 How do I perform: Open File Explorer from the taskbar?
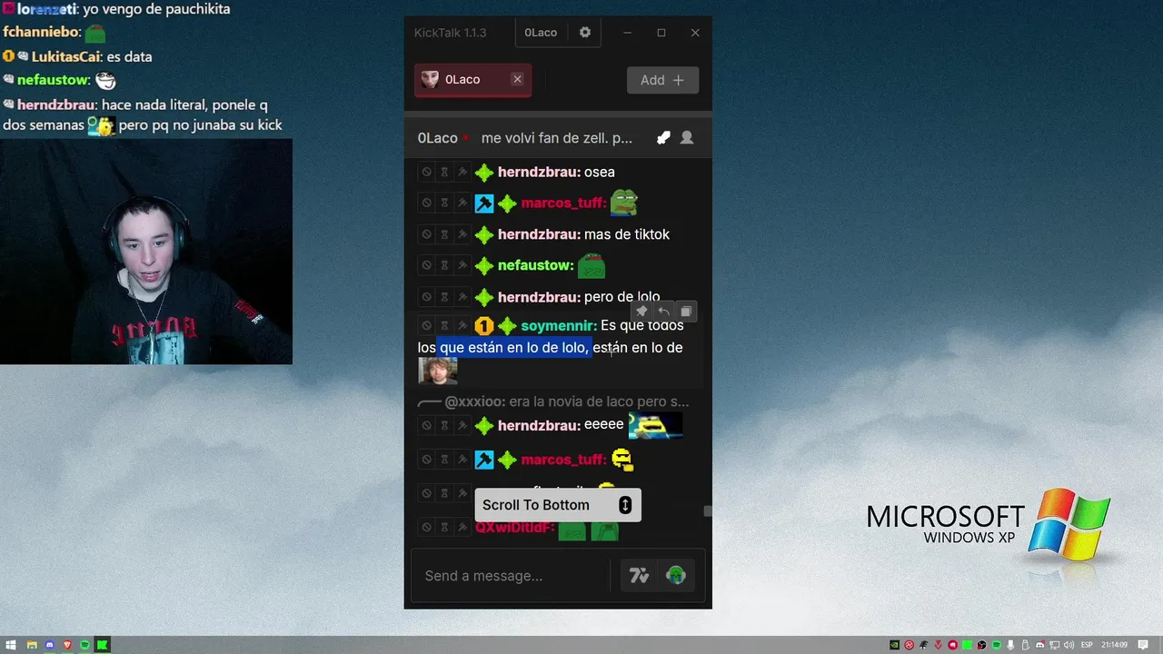coord(32,645)
